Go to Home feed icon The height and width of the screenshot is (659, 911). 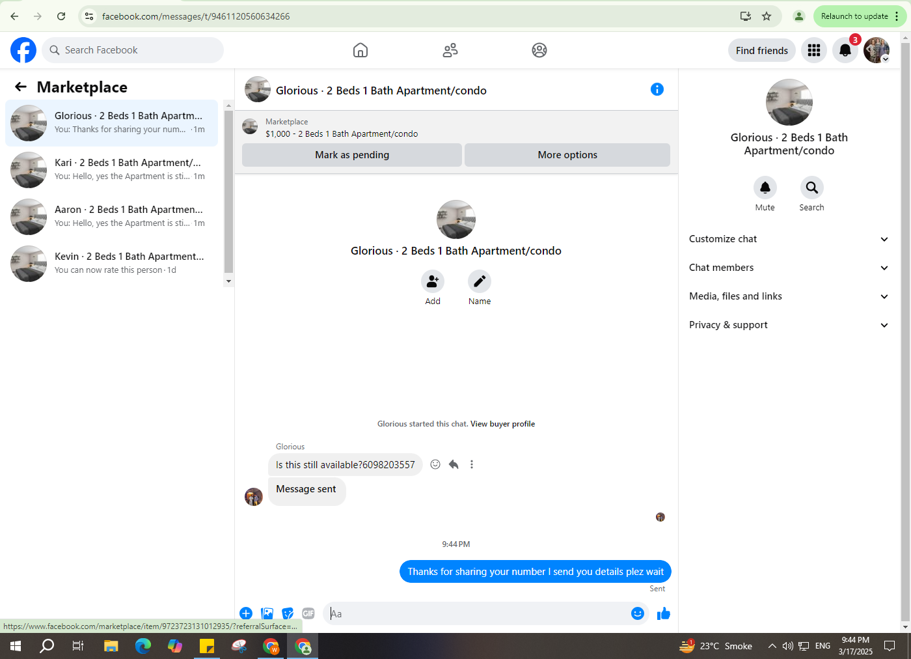click(360, 50)
